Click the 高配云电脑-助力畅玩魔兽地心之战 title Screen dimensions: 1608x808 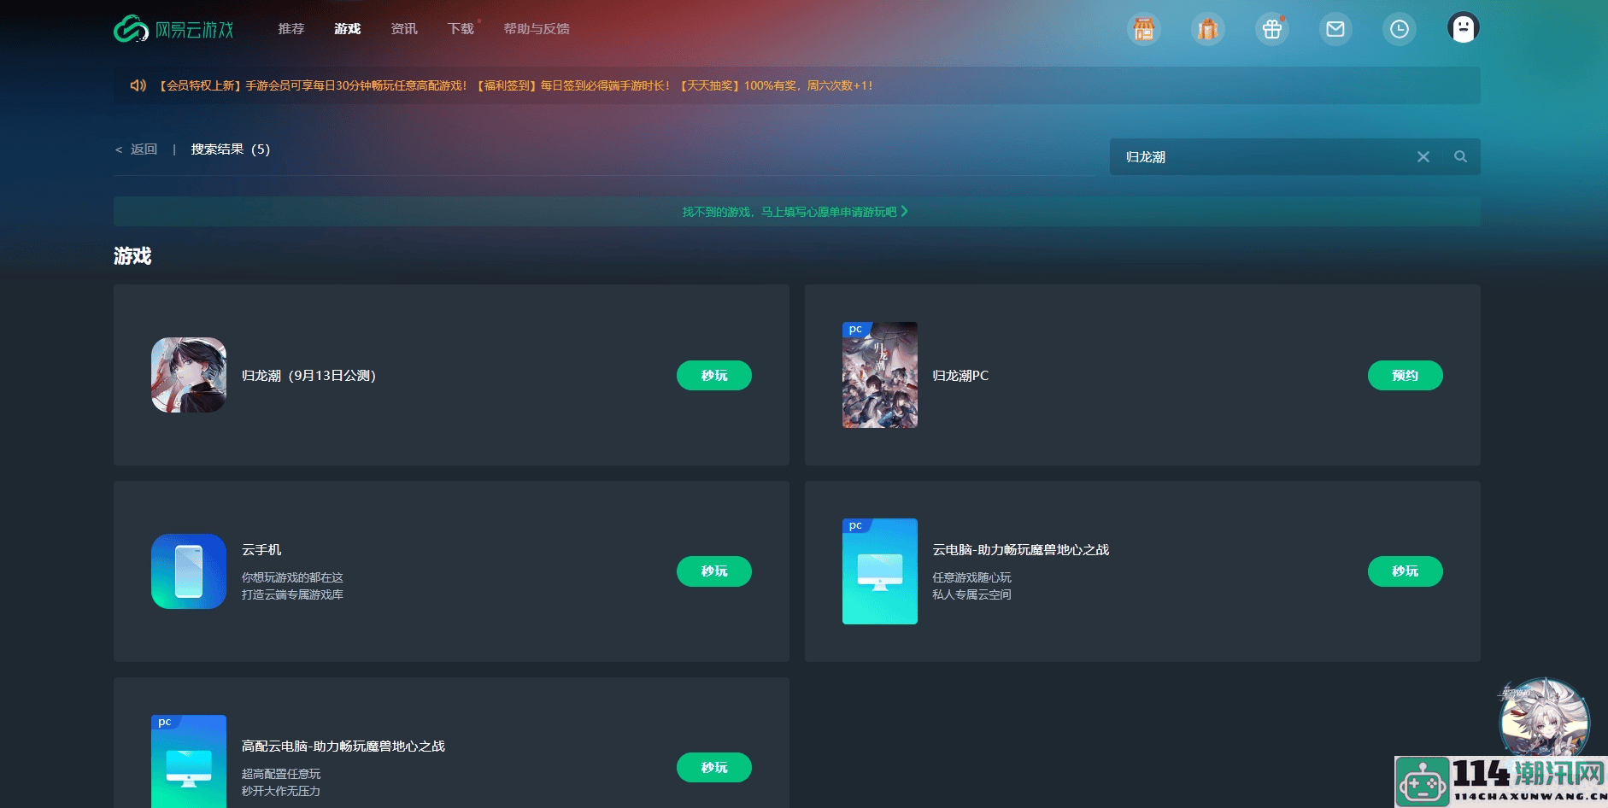click(343, 747)
